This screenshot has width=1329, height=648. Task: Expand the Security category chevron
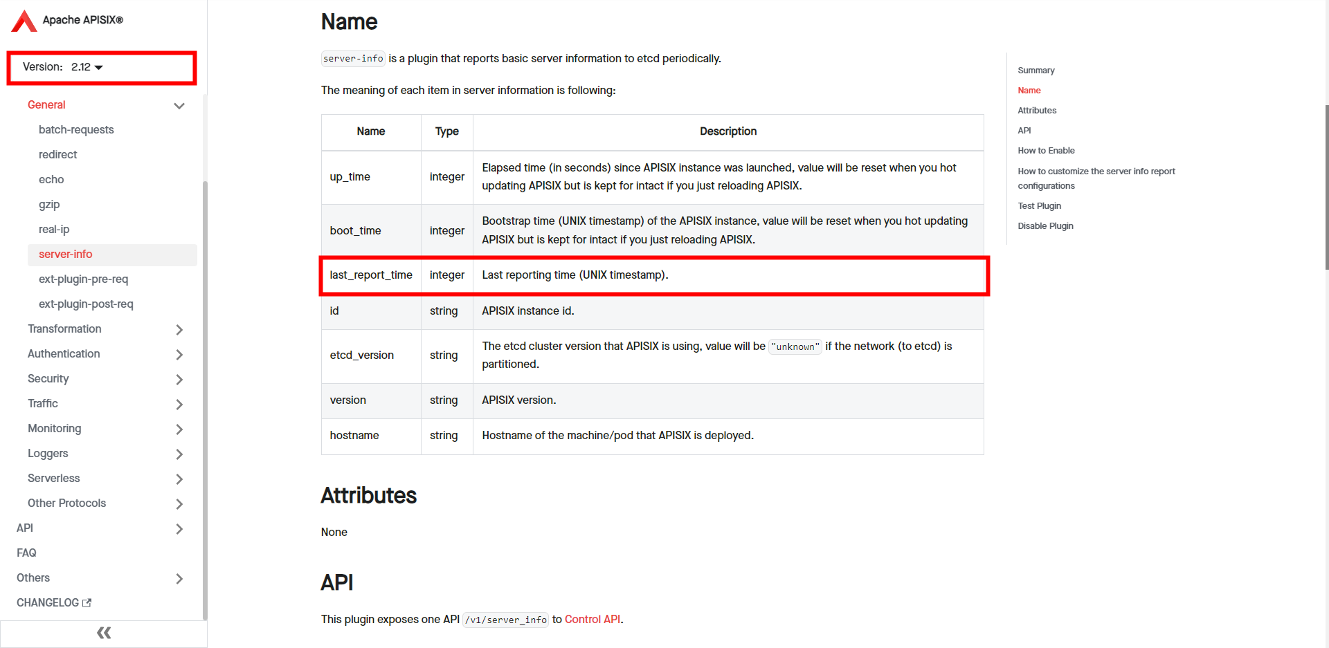(x=179, y=380)
